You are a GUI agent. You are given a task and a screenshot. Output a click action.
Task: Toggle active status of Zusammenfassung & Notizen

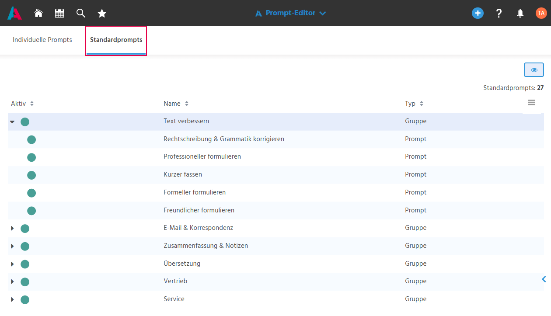coord(25,247)
